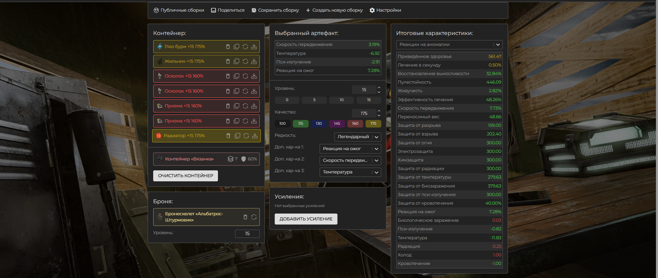Viewport: 658px width, 278px height.
Task: Open the Редкость dropdown showing Легендарный
Action: (x=357, y=137)
